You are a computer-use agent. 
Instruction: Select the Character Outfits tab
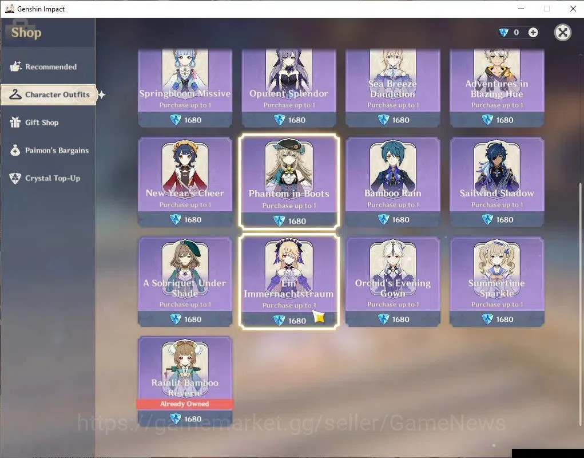49,94
